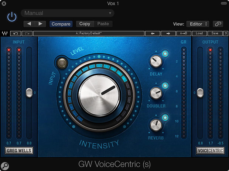This screenshot has width=229, height=171.
Task: Click the input fader value 0.0
Action: pos(29,143)
